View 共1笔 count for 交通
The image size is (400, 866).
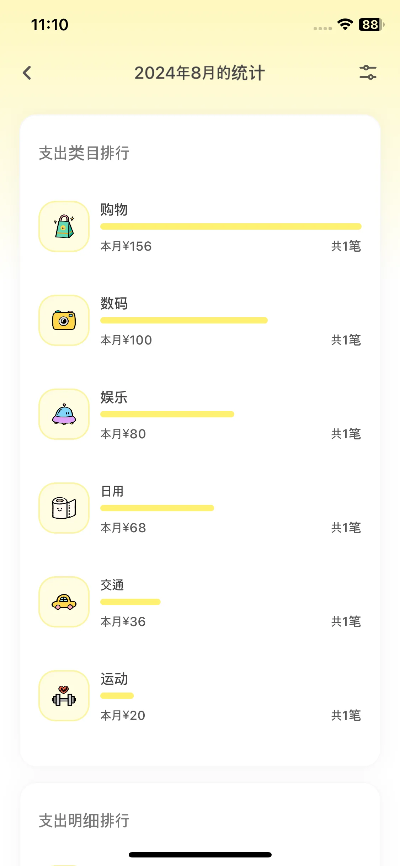click(346, 622)
